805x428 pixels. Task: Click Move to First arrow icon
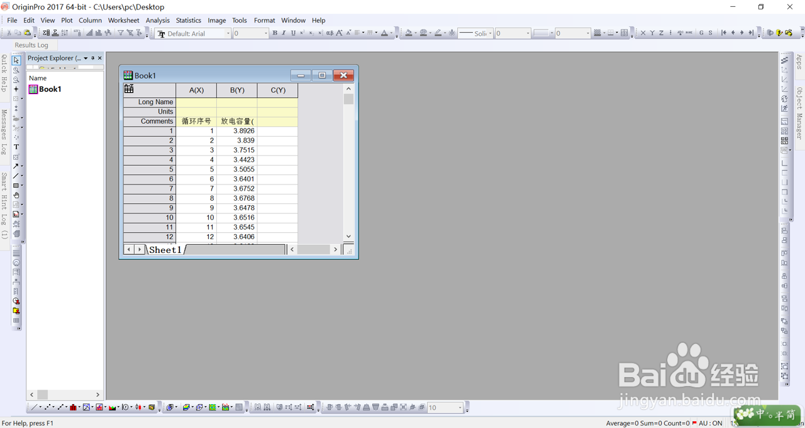(x=723, y=33)
